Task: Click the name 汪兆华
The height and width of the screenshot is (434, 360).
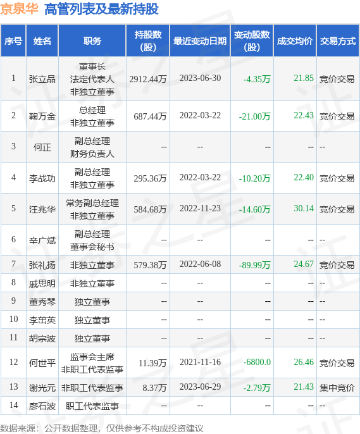Action: pos(42,209)
